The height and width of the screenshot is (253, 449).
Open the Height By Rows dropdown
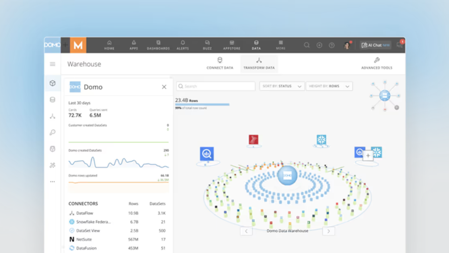click(x=329, y=86)
